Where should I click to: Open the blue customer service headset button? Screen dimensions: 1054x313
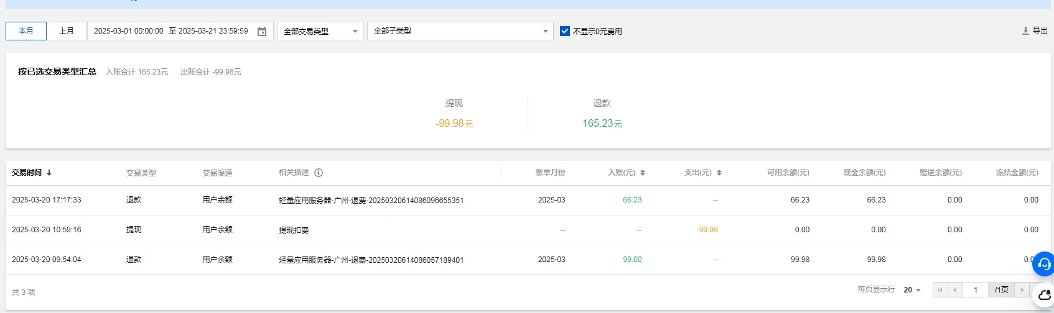click(1044, 264)
